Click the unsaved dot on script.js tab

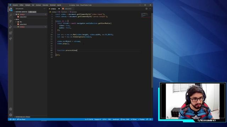(x=59, y=9)
